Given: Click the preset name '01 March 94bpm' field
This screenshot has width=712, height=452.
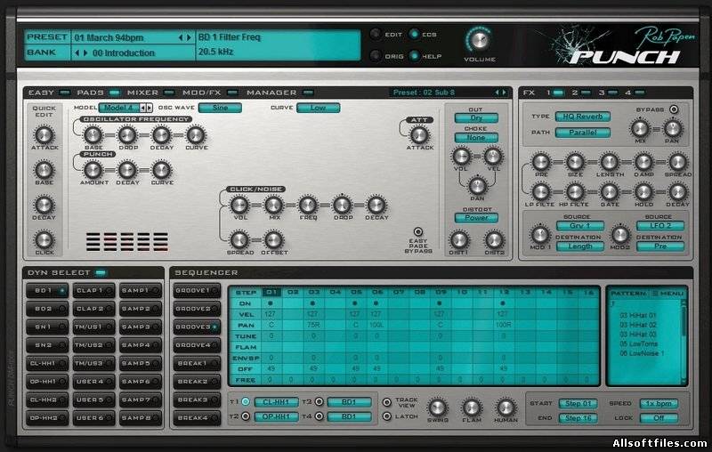Looking at the screenshot, I should coord(109,37).
